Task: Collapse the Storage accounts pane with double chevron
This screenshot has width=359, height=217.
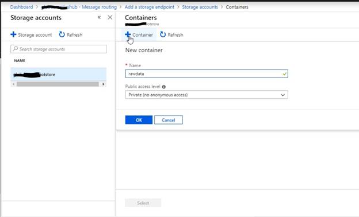Action: point(99,17)
